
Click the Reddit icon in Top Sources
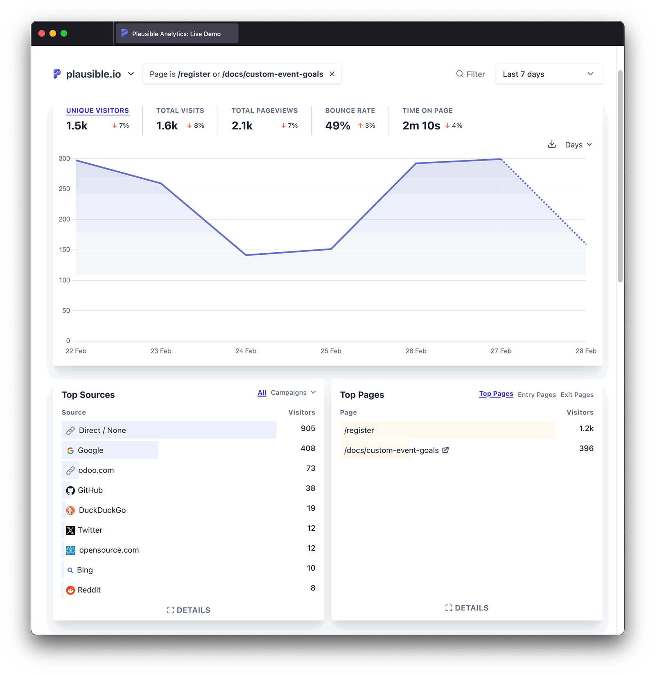[70, 590]
